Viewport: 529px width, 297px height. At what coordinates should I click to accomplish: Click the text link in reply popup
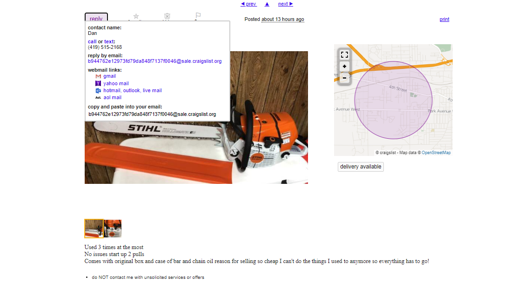(x=109, y=41)
